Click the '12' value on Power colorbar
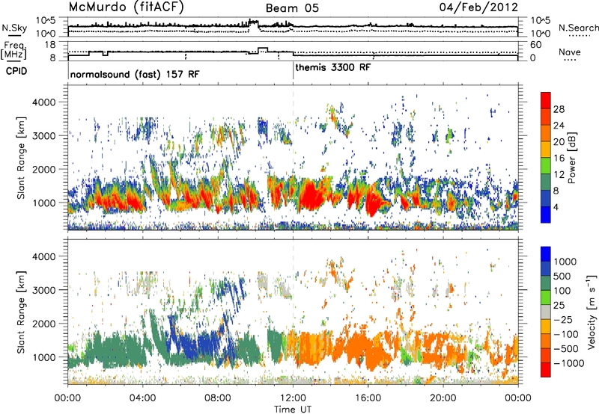This screenshot has width=599, height=414. [559, 175]
